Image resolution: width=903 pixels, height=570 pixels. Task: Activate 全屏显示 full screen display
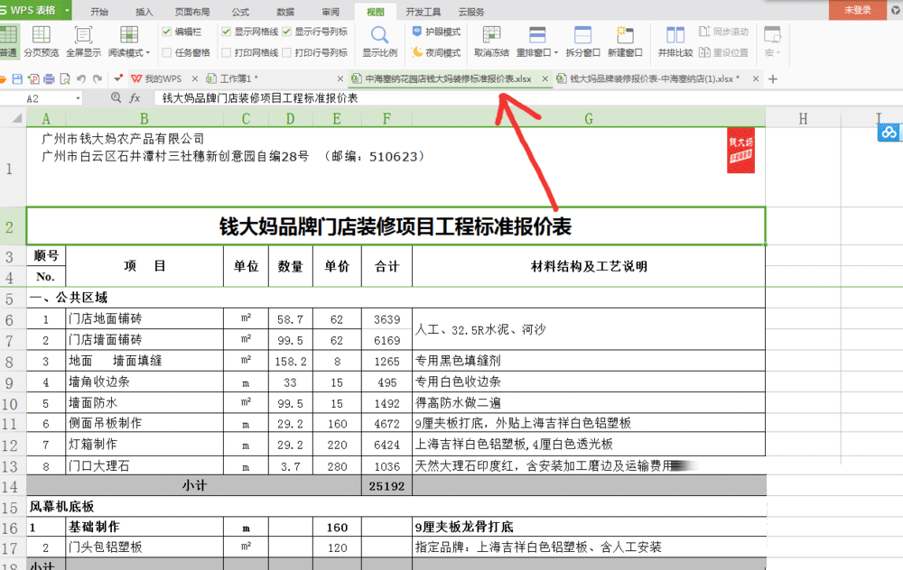click(x=83, y=41)
